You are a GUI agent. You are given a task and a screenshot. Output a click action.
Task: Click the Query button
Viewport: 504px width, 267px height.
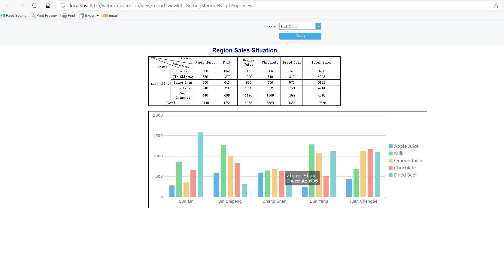300,36
